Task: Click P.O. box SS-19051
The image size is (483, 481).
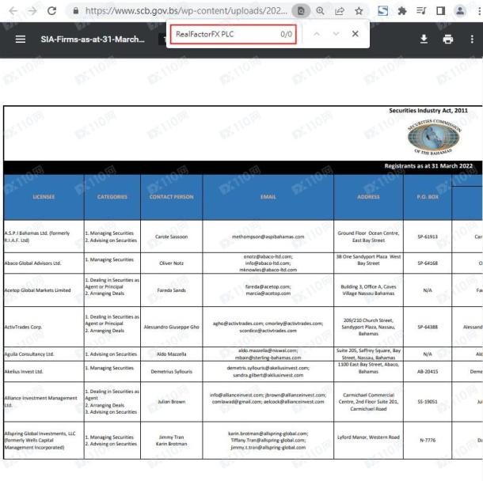Action: tap(428, 402)
